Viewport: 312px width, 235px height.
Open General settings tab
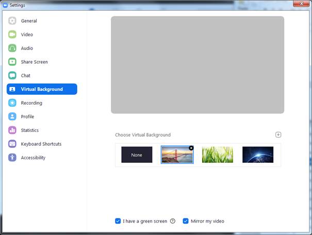click(x=29, y=21)
